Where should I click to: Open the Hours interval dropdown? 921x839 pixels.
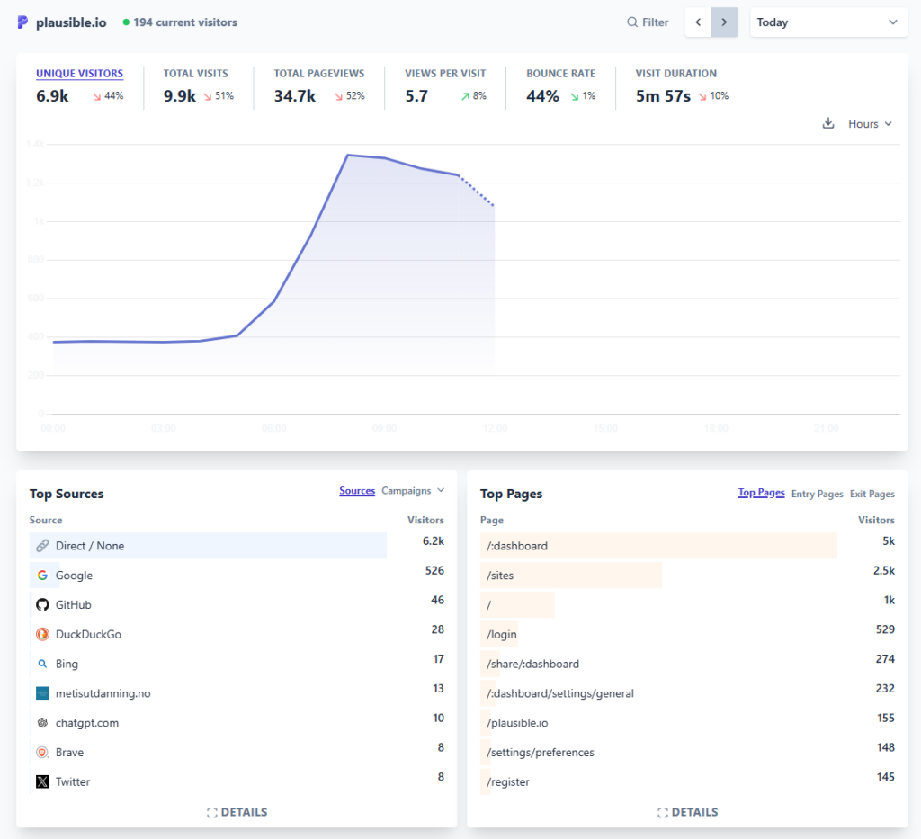[870, 124]
